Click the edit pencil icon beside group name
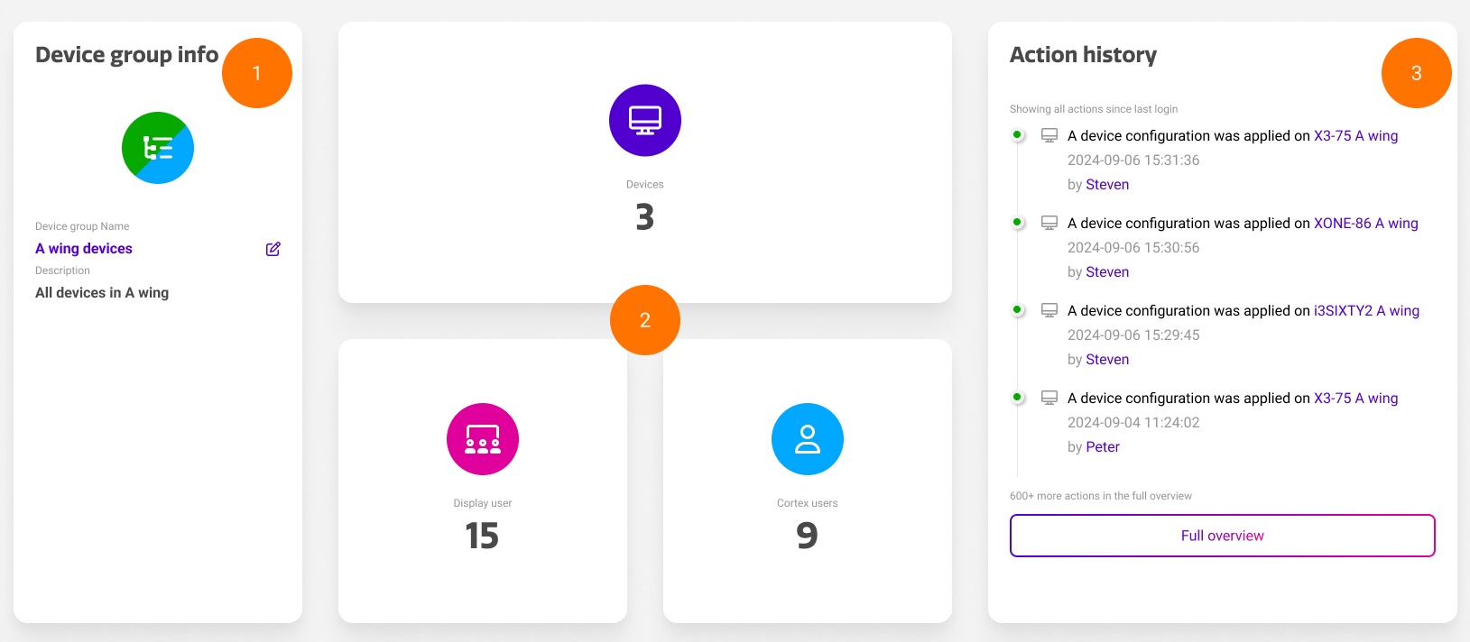This screenshot has height=642, width=1470. click(x=273, y=249)
